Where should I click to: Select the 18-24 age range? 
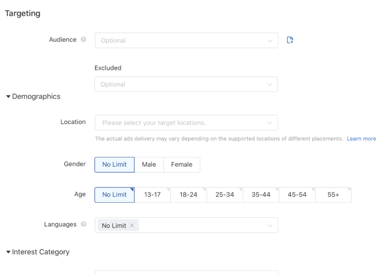pyautogui.click(x=188, y=194)
